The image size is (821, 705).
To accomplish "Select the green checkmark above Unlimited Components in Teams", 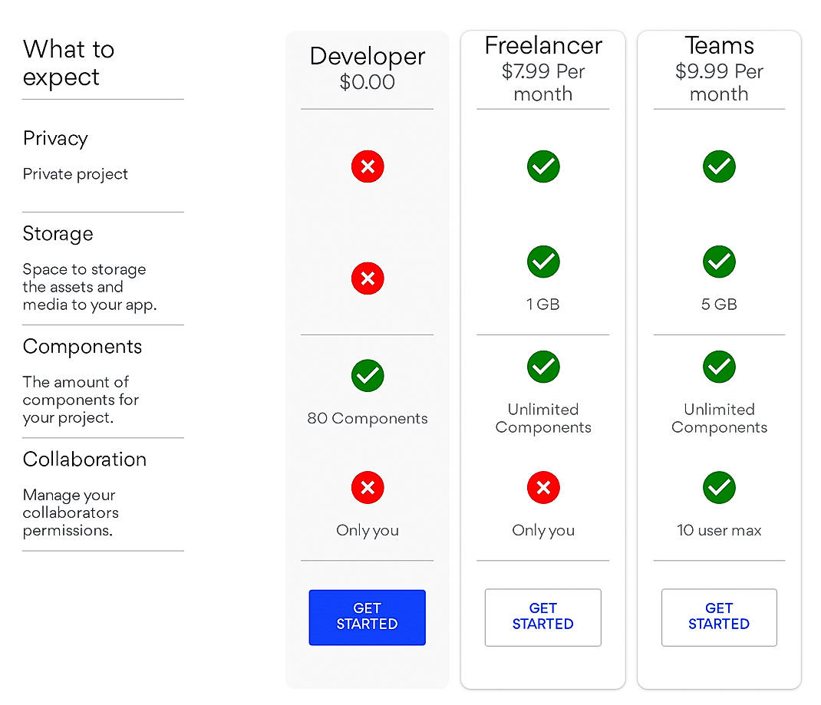I will 719,367.
